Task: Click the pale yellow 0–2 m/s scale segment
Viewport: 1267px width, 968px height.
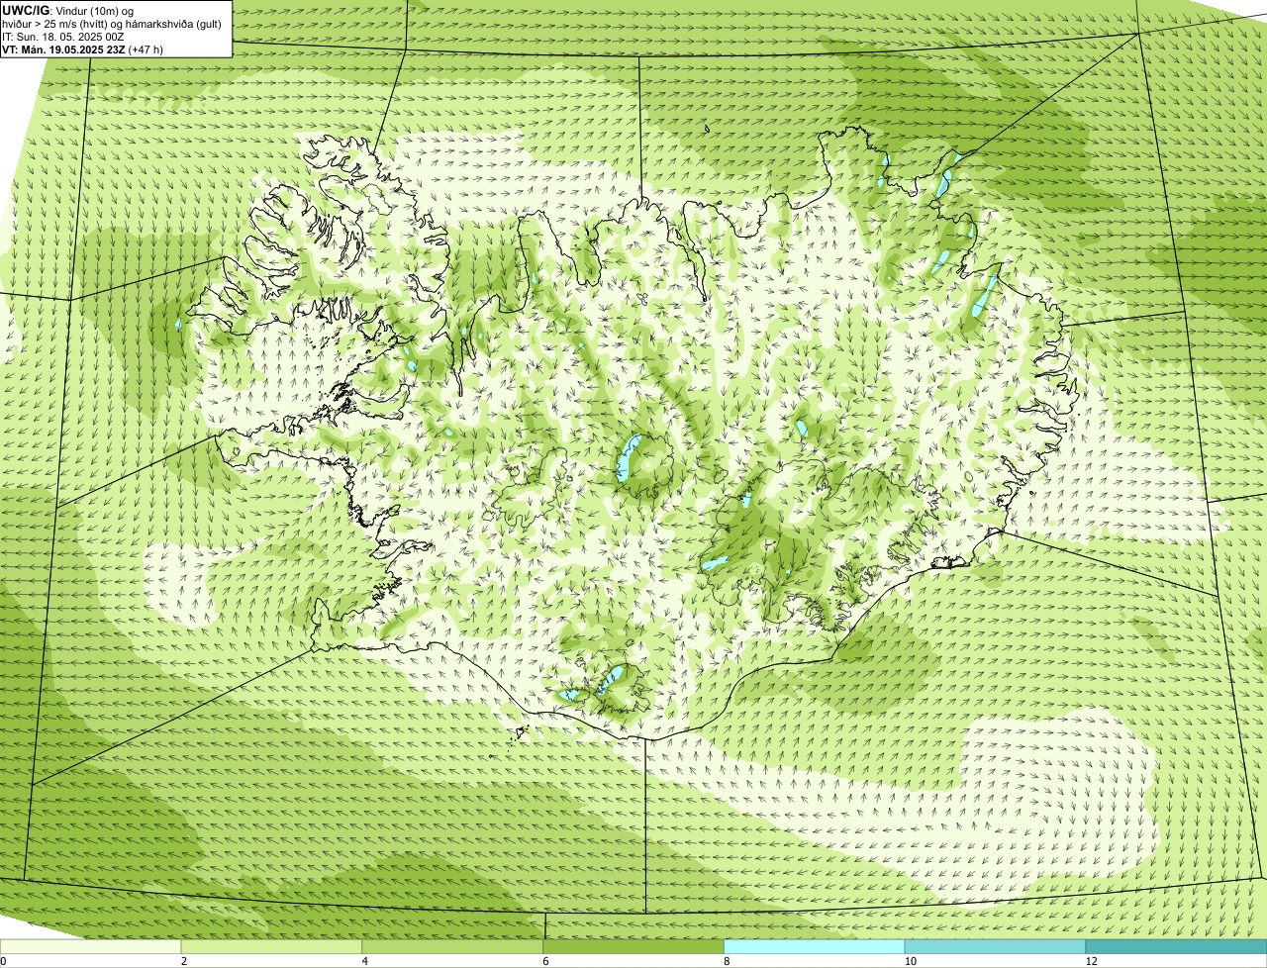Action: coord(91,947)
